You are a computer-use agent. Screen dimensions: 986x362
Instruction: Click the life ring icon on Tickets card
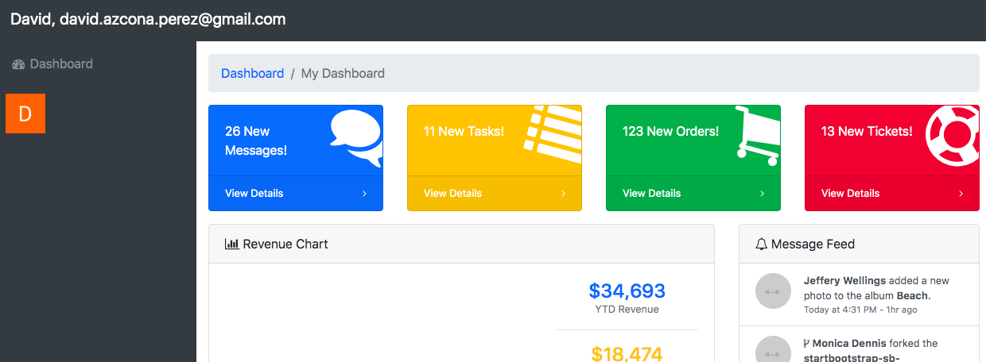953,137
